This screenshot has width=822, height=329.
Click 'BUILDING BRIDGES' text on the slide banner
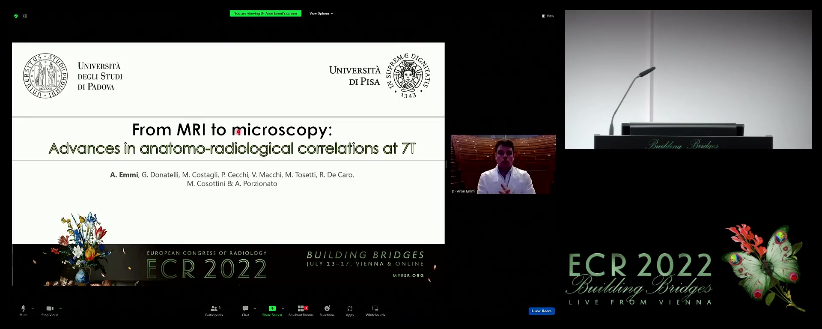click(x=366, y=255)
